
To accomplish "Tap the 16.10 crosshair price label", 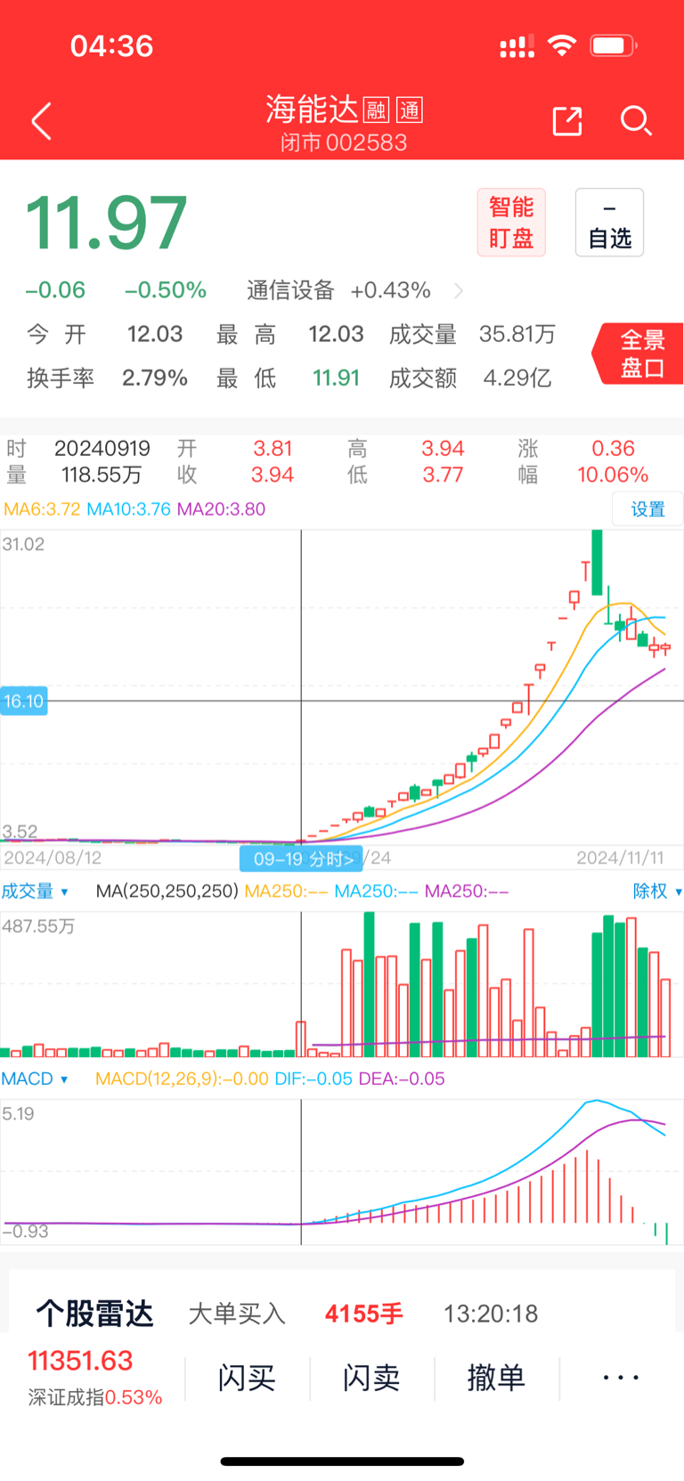I will pos(23,701).
